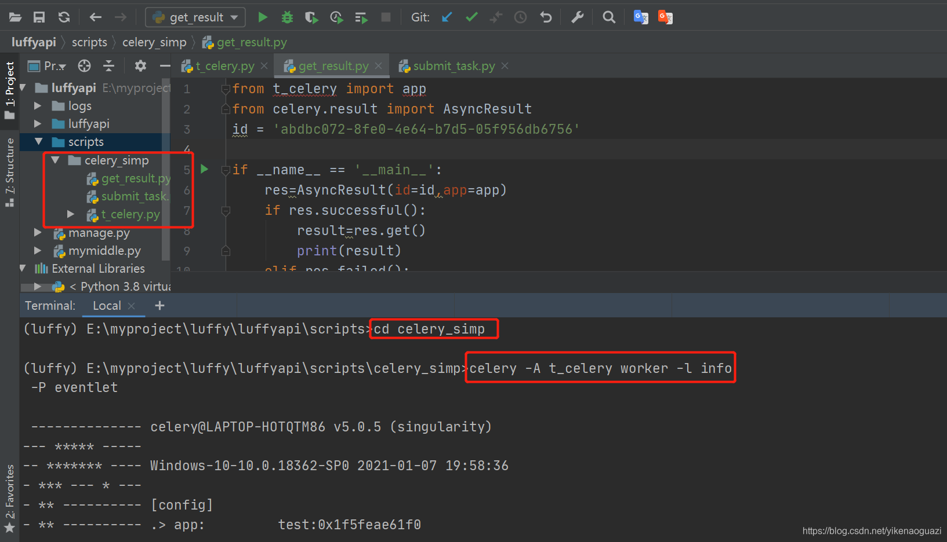Open the get_result run configuration dropdown
The height and width of the screenshot is (542, 947).
tap(195, 17)
